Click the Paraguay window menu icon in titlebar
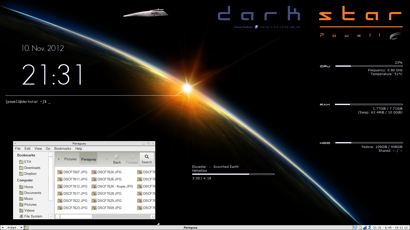Image resolution: width=410 pixels, height=230 pixels. [15, 143]
